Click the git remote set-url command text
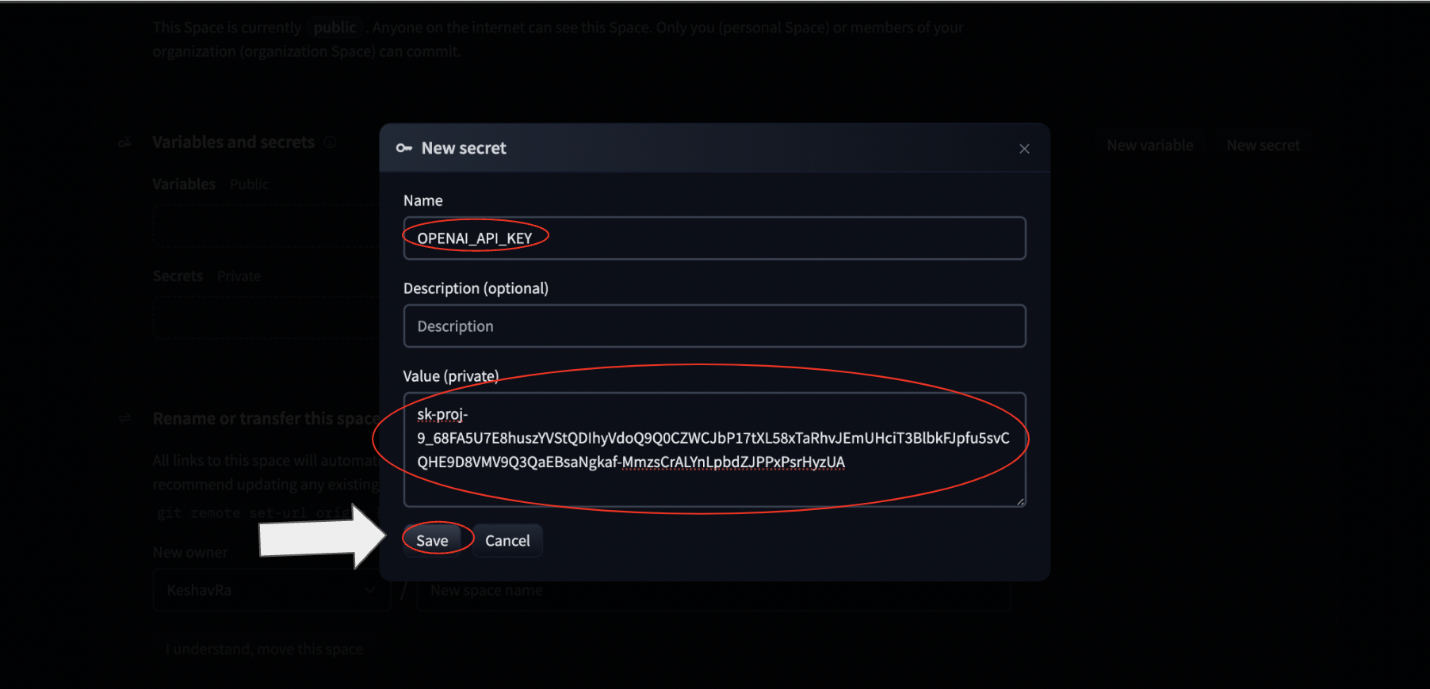 pos(254,513)
